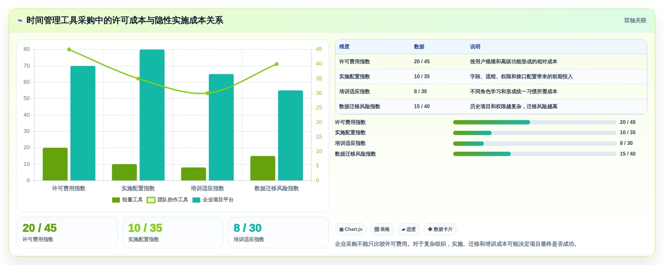Click the 实施配置指数 progress bar
The image size is (664, 265).
[535, 133]
